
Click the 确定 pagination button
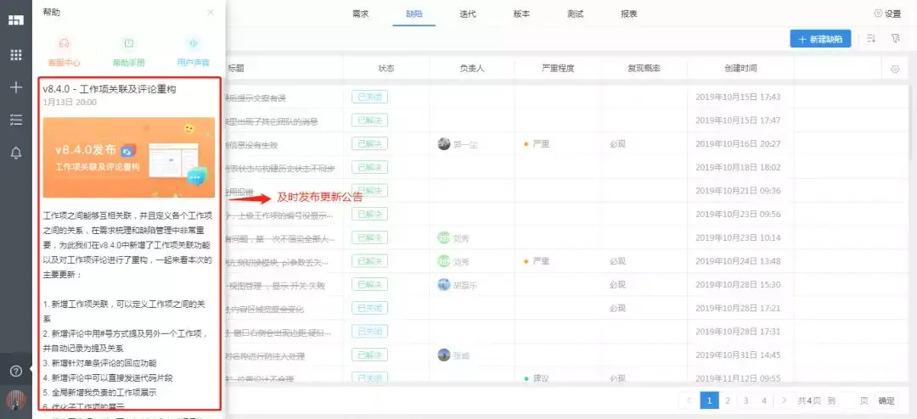(886, 400)
